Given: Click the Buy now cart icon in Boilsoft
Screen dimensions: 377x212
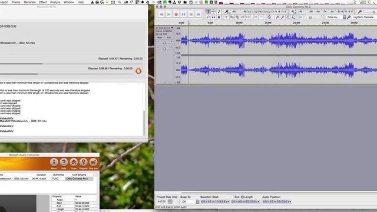Looking at the screenshot, I should point(93,163).
